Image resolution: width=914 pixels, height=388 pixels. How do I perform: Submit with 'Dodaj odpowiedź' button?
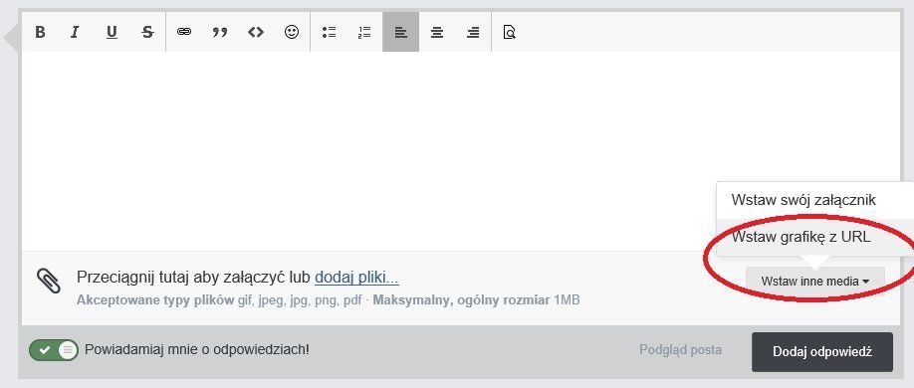(x=821, y=352)
